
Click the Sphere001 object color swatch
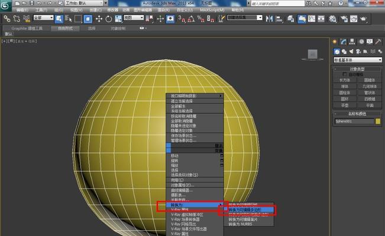point(378,122)
